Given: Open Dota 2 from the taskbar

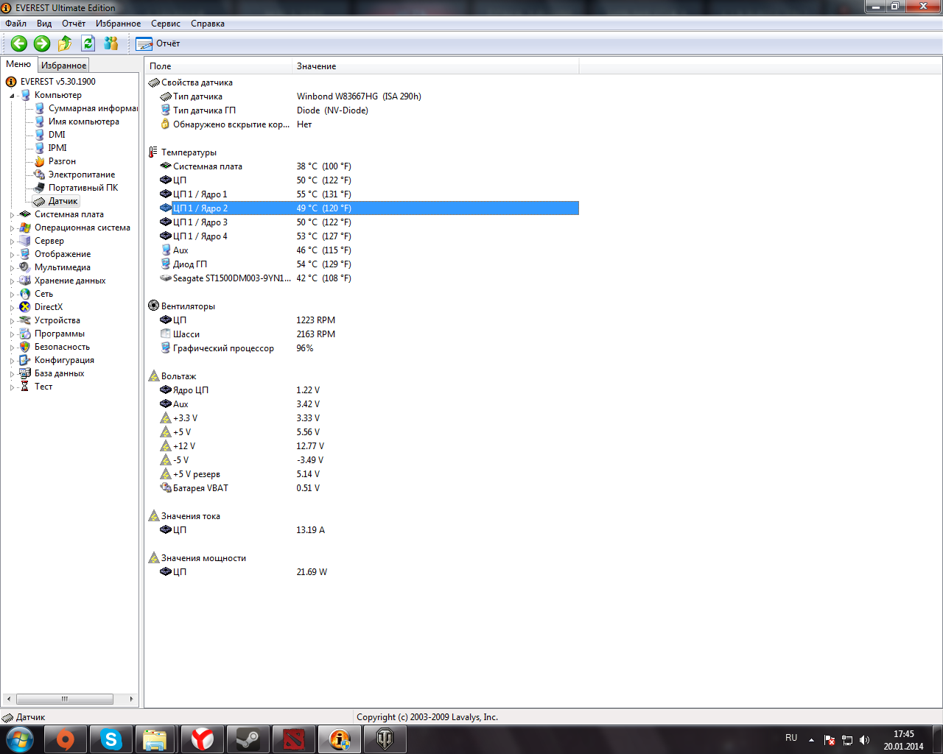Looking at the screenshot, I should tap(293, 739).
